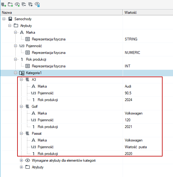
Task: Click the 2024 value cell
Action: tap(128, 100)
